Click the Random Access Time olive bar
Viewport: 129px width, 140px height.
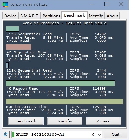[65, 101]
